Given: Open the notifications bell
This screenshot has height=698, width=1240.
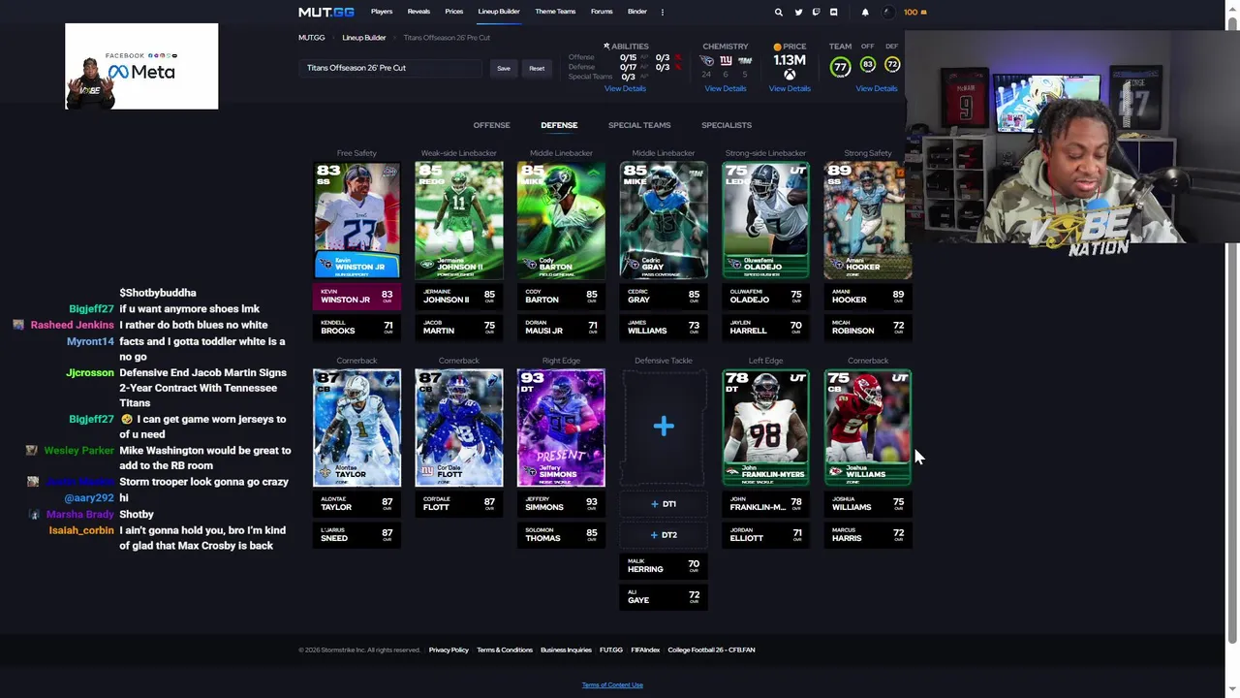Looking at the screenshot, I should [x=865, y=13].
